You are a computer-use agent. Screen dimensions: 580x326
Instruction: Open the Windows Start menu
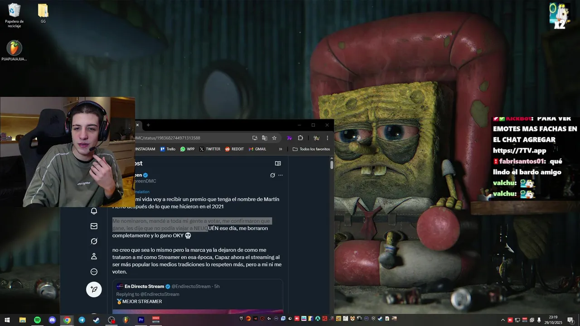pos(7,320)
